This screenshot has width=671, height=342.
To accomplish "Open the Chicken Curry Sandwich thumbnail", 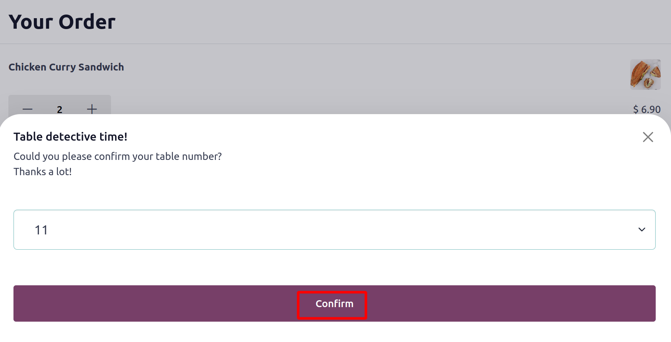I will pos(645,75).
